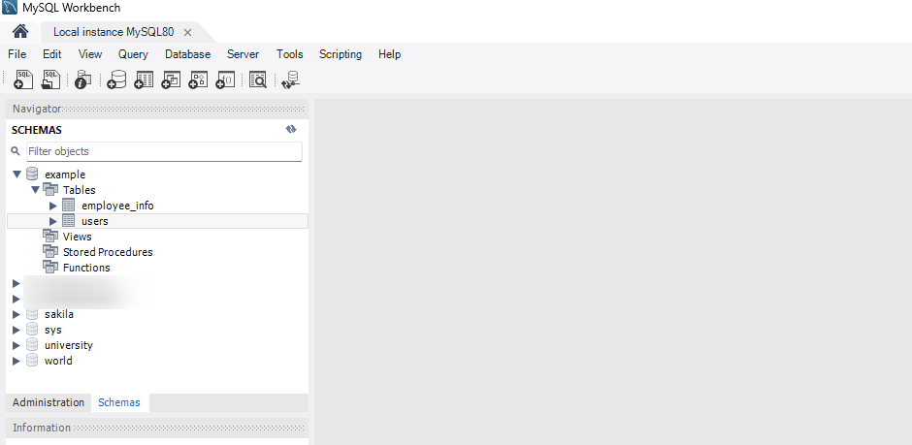Screen dimensions: 912x445
Task: Select the example schema name
Action: pos(65,175)
